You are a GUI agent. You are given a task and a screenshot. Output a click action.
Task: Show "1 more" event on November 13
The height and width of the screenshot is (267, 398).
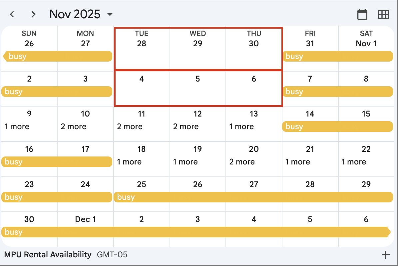click(x=241, y=127)
